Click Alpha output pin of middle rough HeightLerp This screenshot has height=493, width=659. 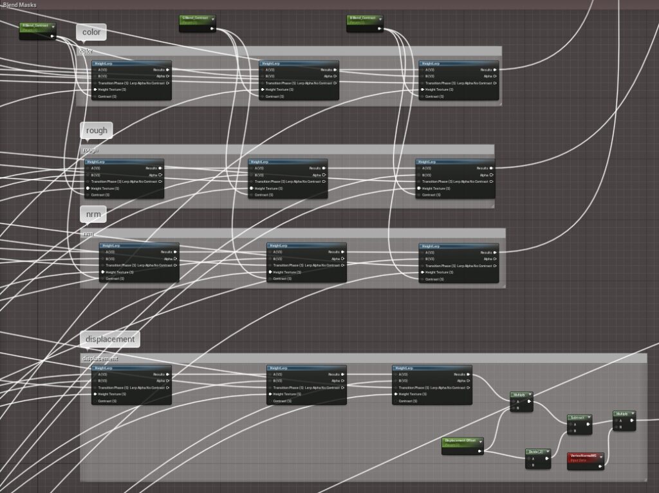click(x=324, y=175)
